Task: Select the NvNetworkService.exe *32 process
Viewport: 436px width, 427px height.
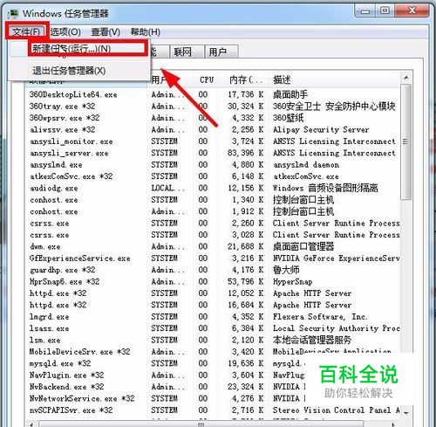Action: 82,398
